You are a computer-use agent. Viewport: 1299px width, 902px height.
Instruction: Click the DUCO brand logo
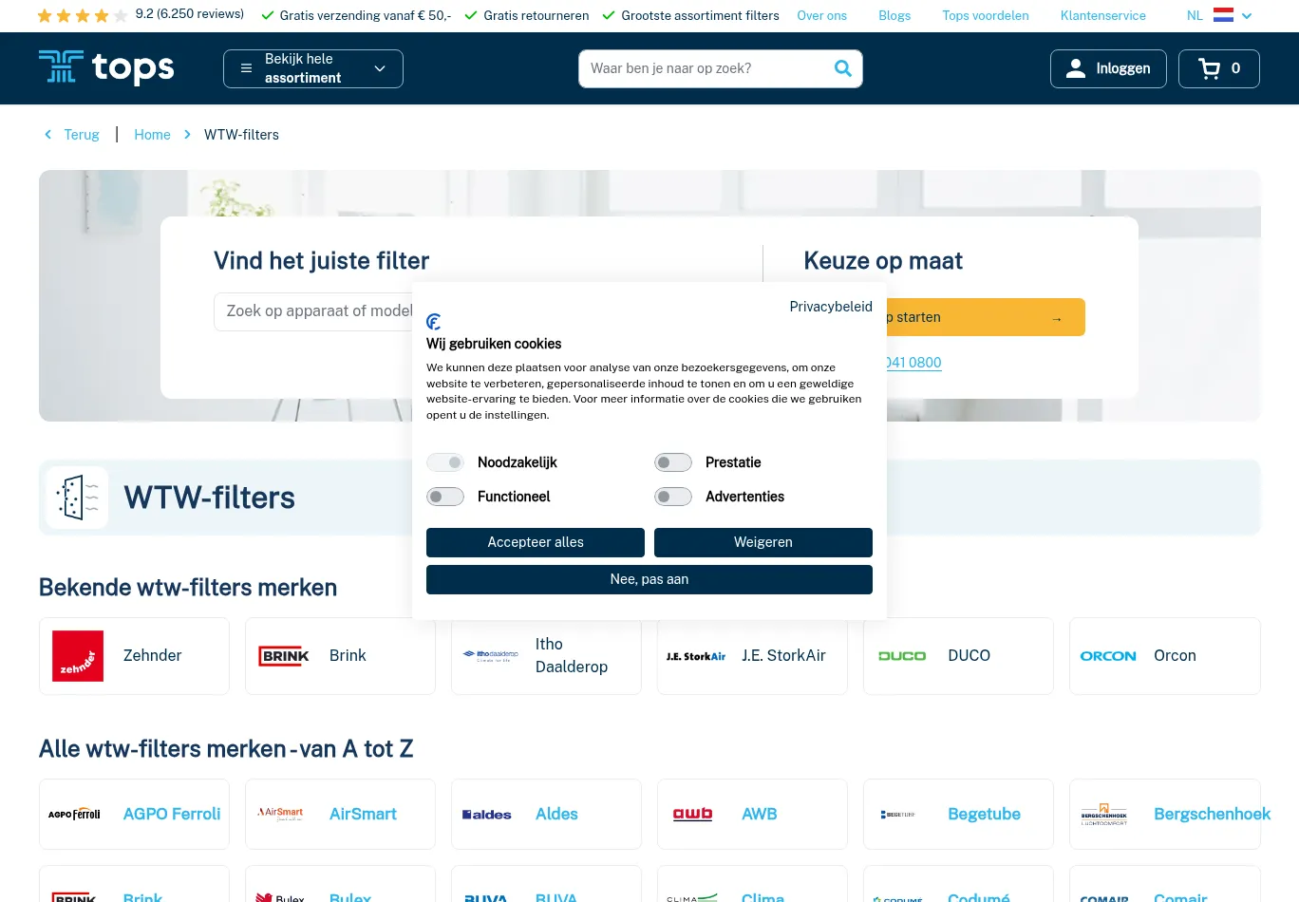[x=901, y=656]
